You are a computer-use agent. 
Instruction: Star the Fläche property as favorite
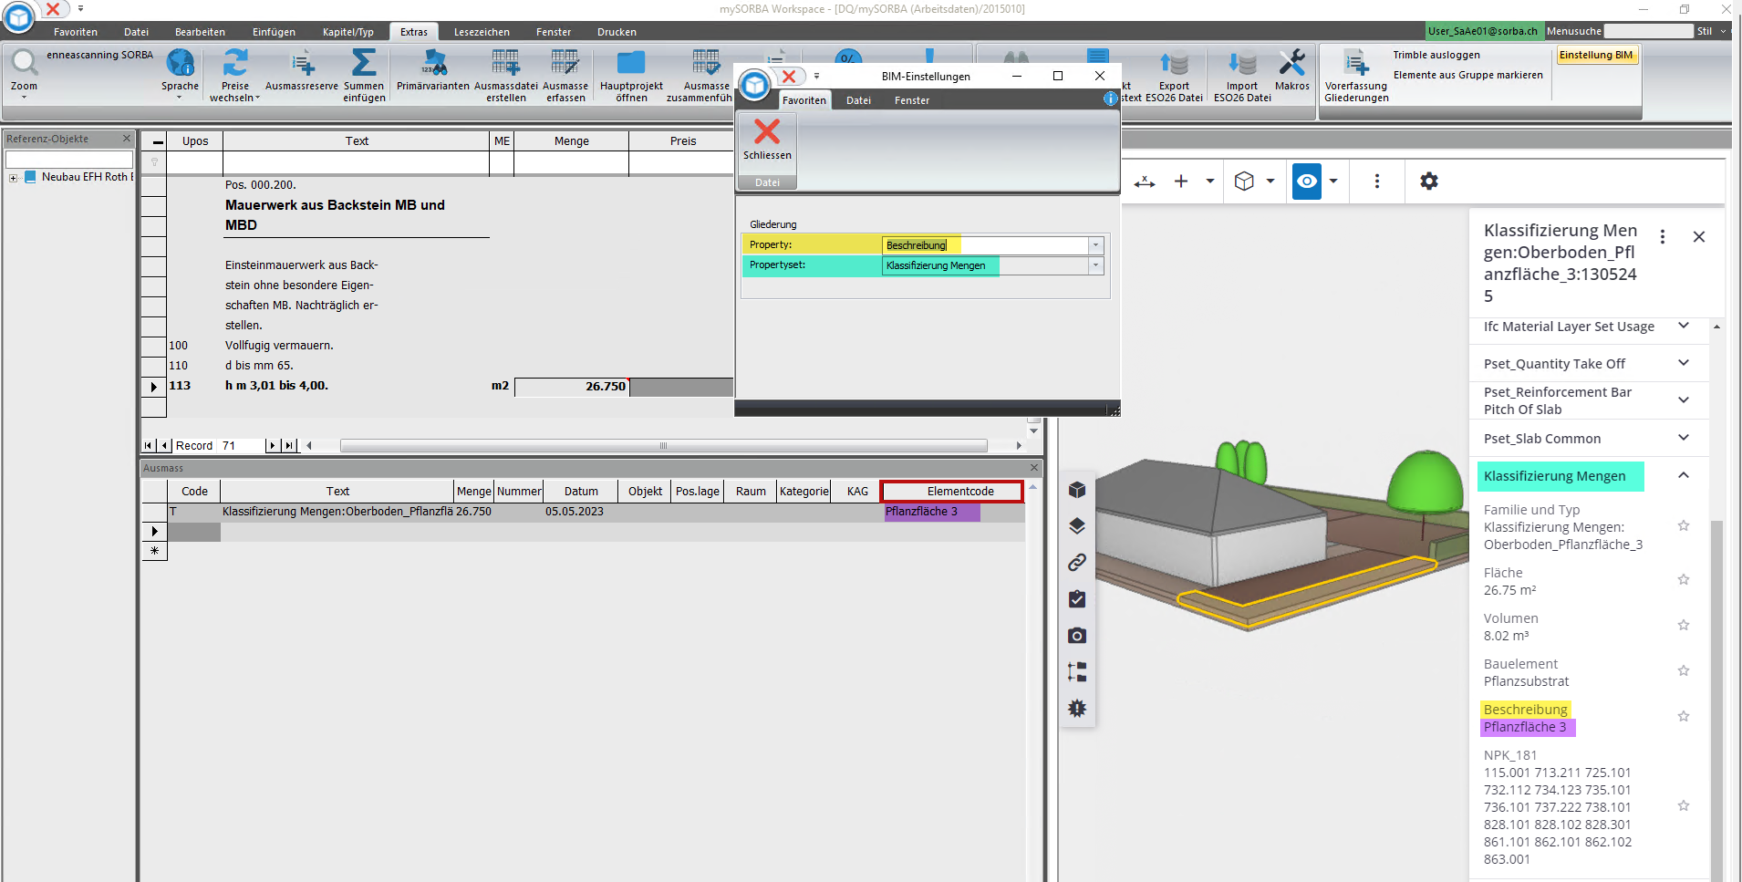pos(1684,580)
